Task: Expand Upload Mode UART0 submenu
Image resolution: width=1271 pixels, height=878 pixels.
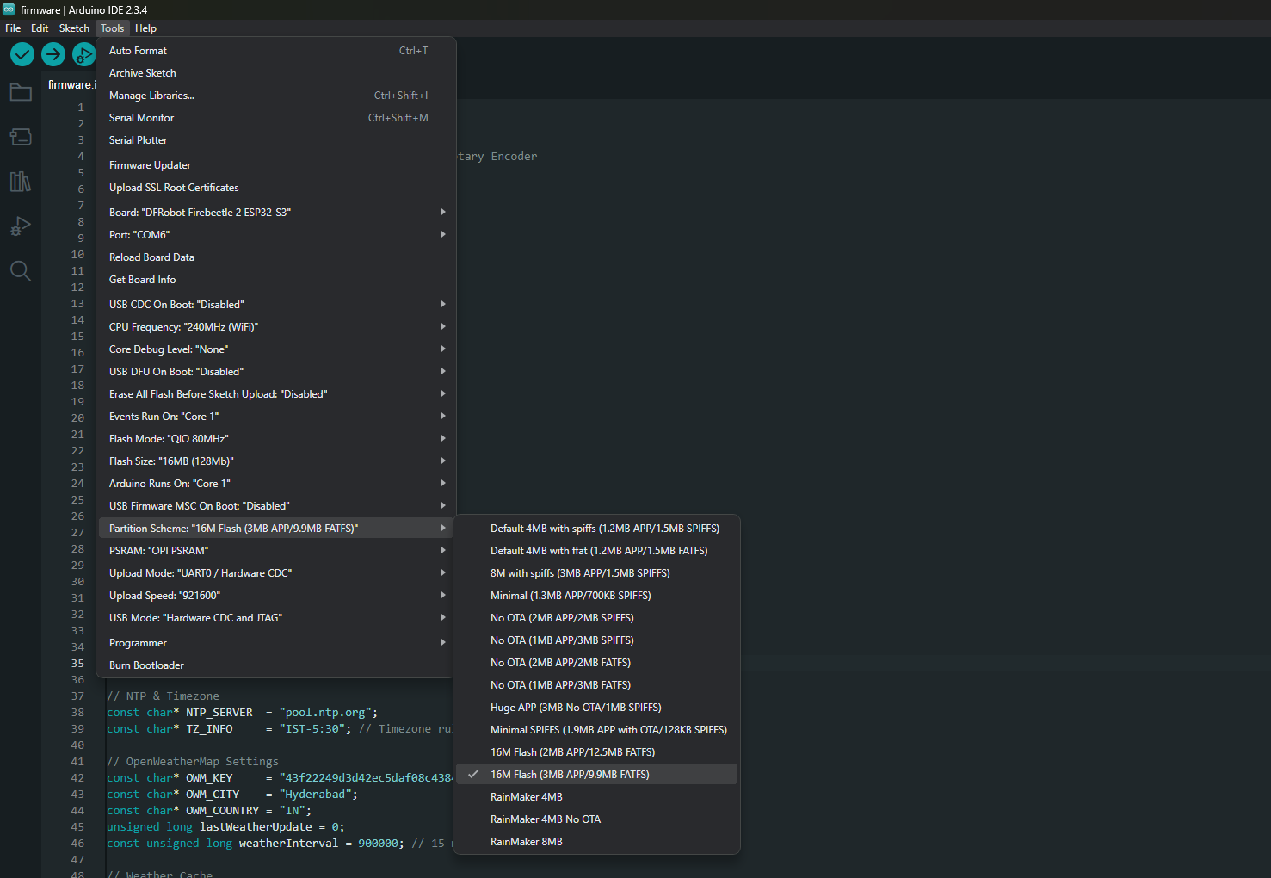Action: click(x=276, y=573)
